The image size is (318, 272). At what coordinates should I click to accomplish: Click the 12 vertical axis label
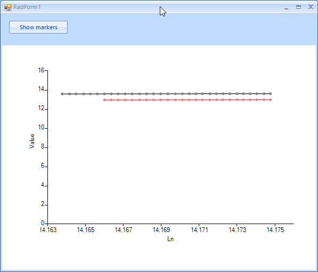pos(41,108)
